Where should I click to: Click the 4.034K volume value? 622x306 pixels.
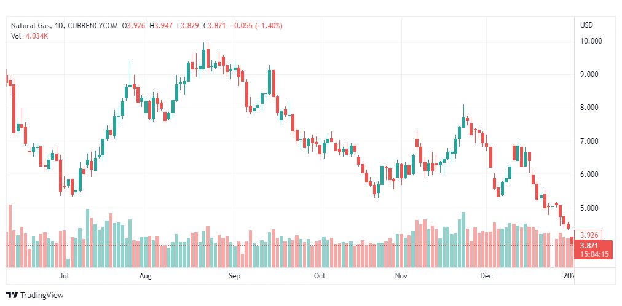(x=38, y=36)
